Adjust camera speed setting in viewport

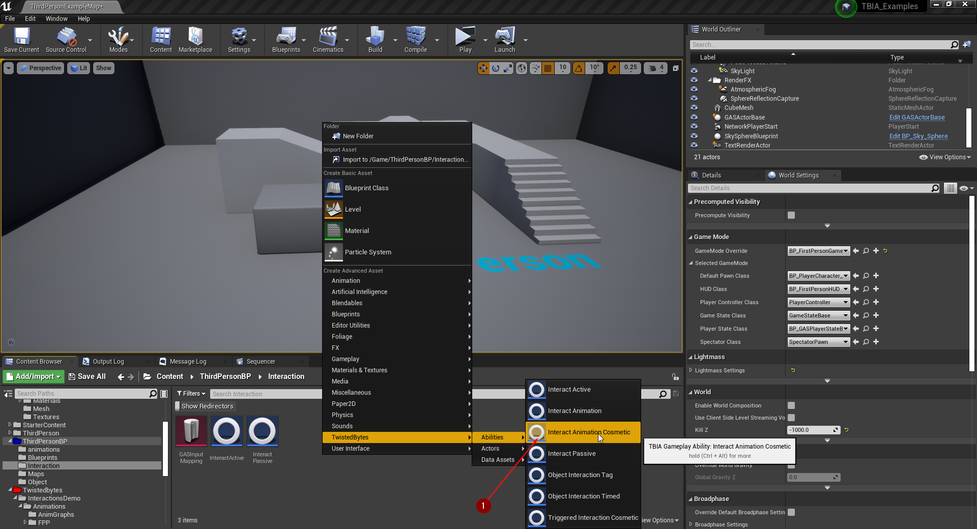click(x=655, y=68)
